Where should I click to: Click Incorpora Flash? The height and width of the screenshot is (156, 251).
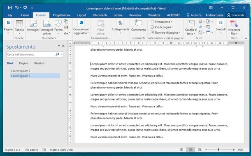click(234, 27)
